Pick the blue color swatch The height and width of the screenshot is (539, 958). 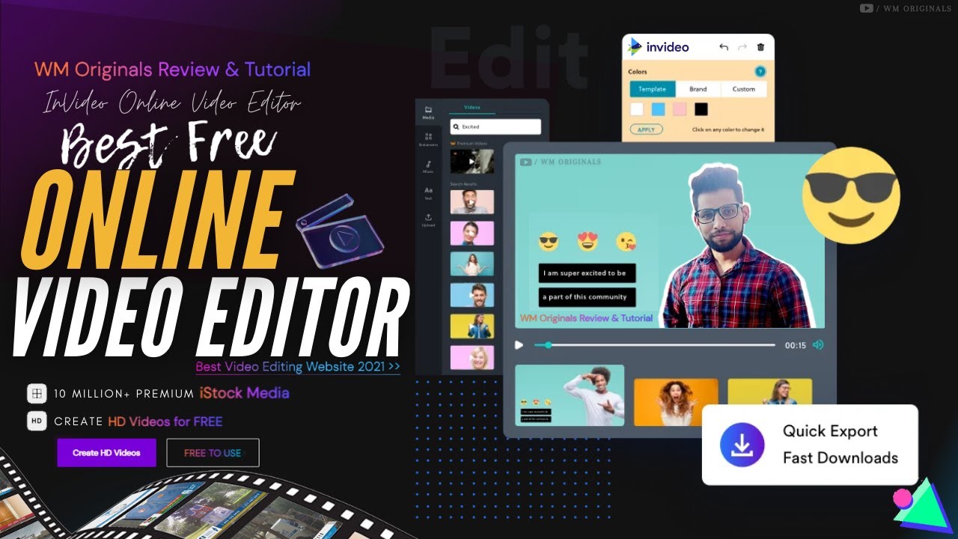[658, 109]
